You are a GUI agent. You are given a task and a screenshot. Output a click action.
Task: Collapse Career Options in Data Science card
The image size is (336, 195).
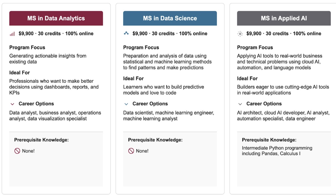click(126, 104)
